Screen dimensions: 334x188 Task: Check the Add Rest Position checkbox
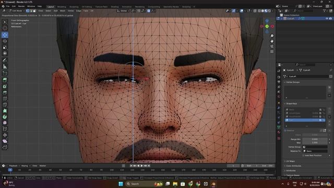tap(303, 156)
